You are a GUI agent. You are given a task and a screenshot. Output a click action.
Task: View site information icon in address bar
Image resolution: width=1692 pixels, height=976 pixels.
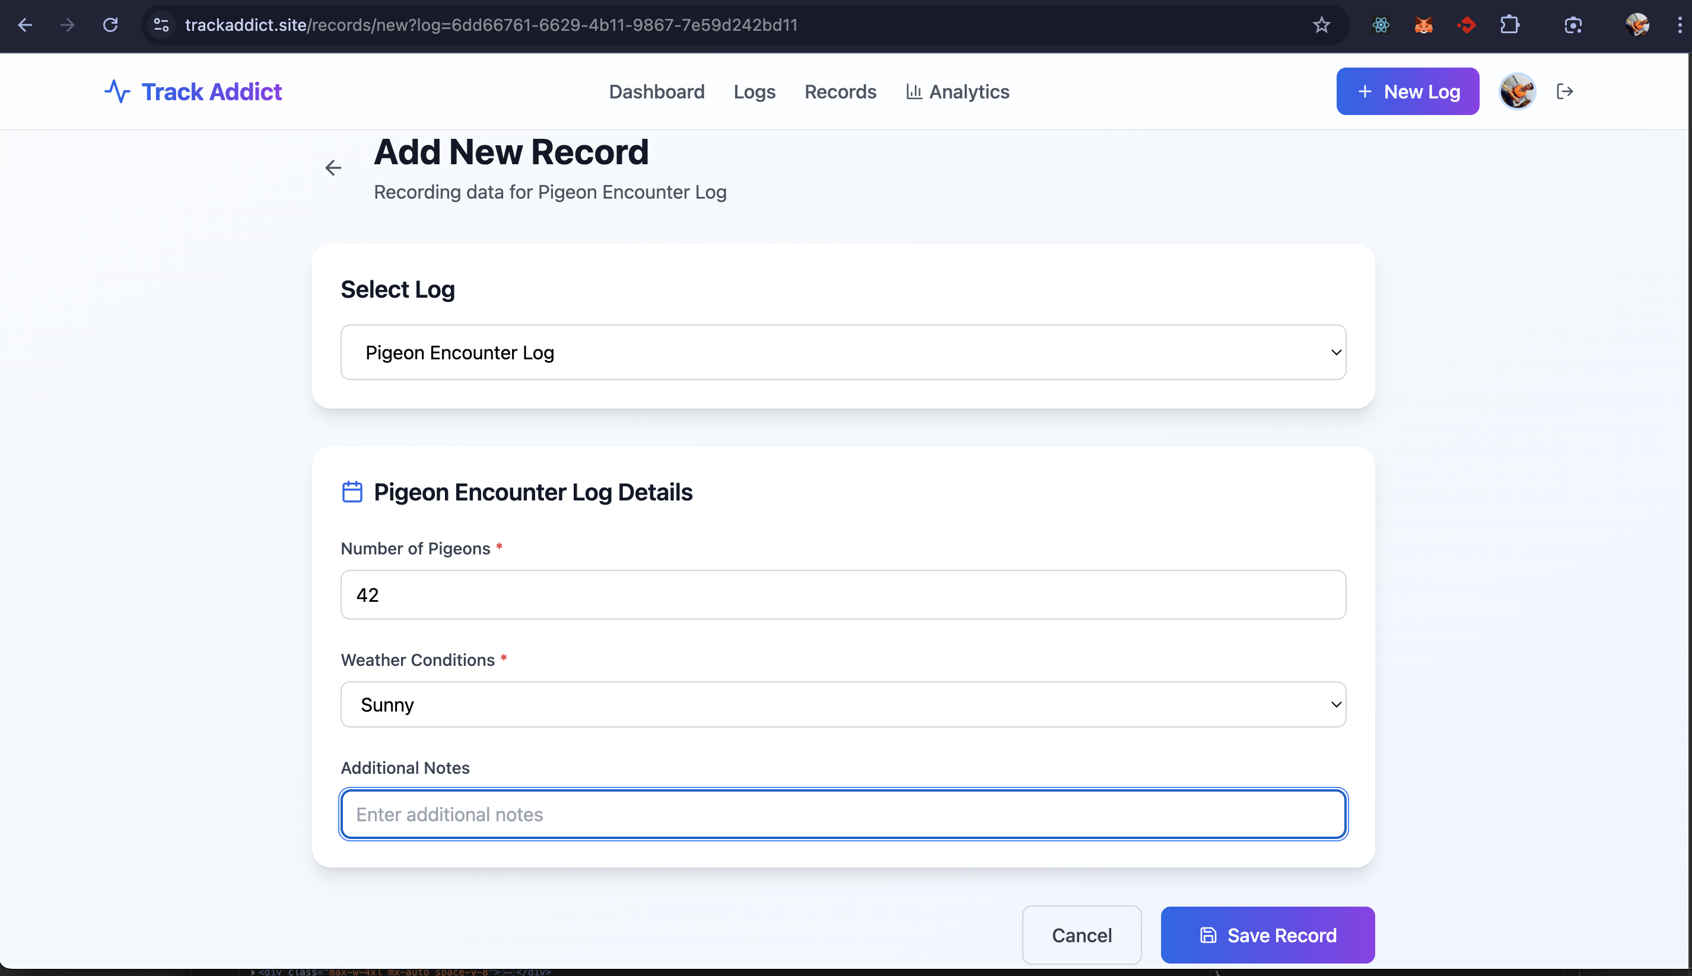point(161,25)
